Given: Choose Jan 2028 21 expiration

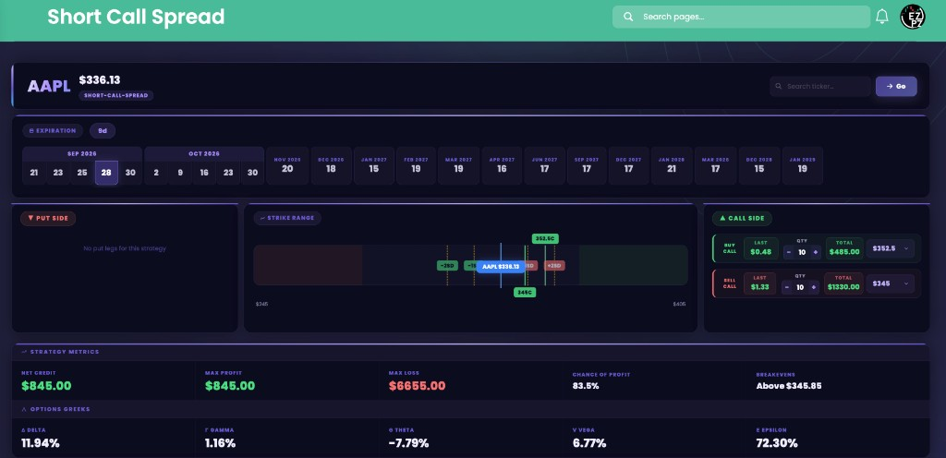Looking at the screenshot, I should [672, 165].
